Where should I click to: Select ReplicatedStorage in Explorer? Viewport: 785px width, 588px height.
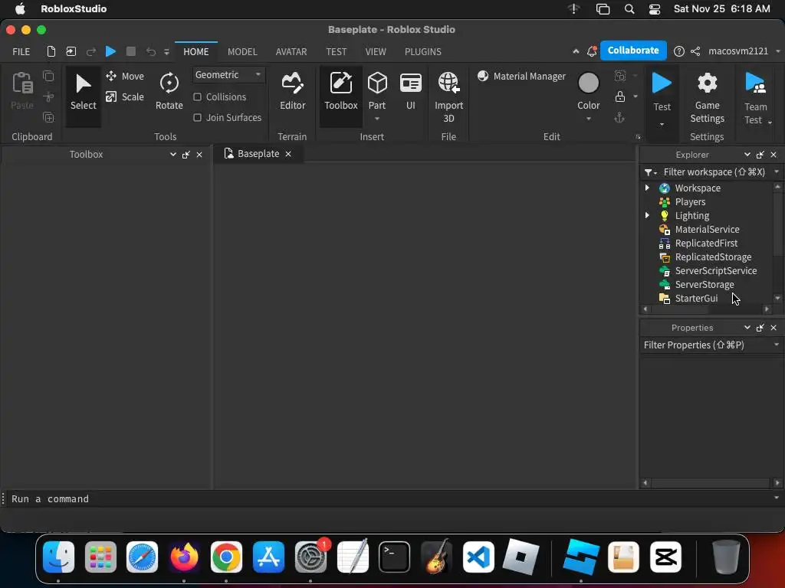(713, 256)
